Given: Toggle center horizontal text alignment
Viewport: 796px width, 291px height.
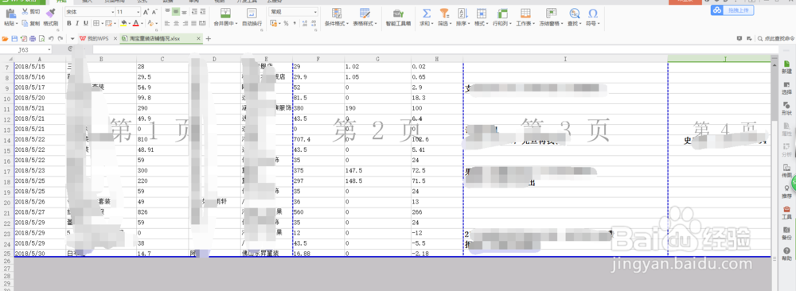Looking at the screenshot, I should coord(176,23).
